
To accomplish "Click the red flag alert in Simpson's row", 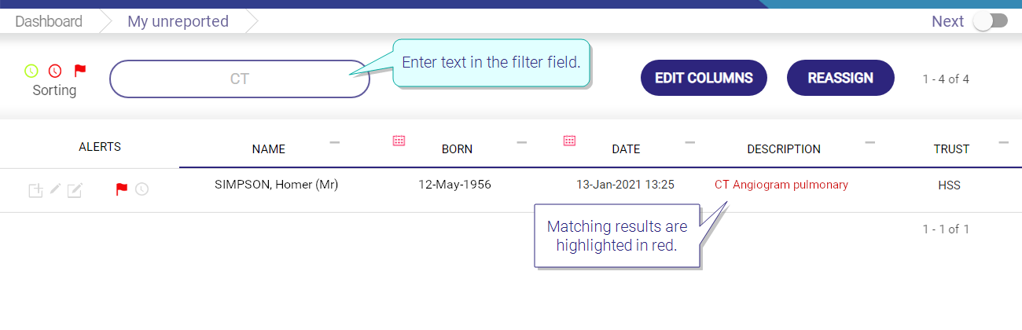I will click(x=121, y=189).
